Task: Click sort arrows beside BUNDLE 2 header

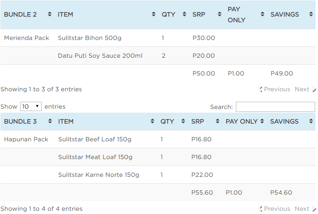Action: click(50, 14)
